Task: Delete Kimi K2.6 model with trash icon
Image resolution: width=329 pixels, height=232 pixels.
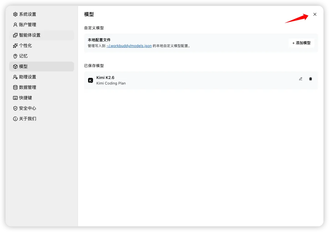Action: point(310,79)
